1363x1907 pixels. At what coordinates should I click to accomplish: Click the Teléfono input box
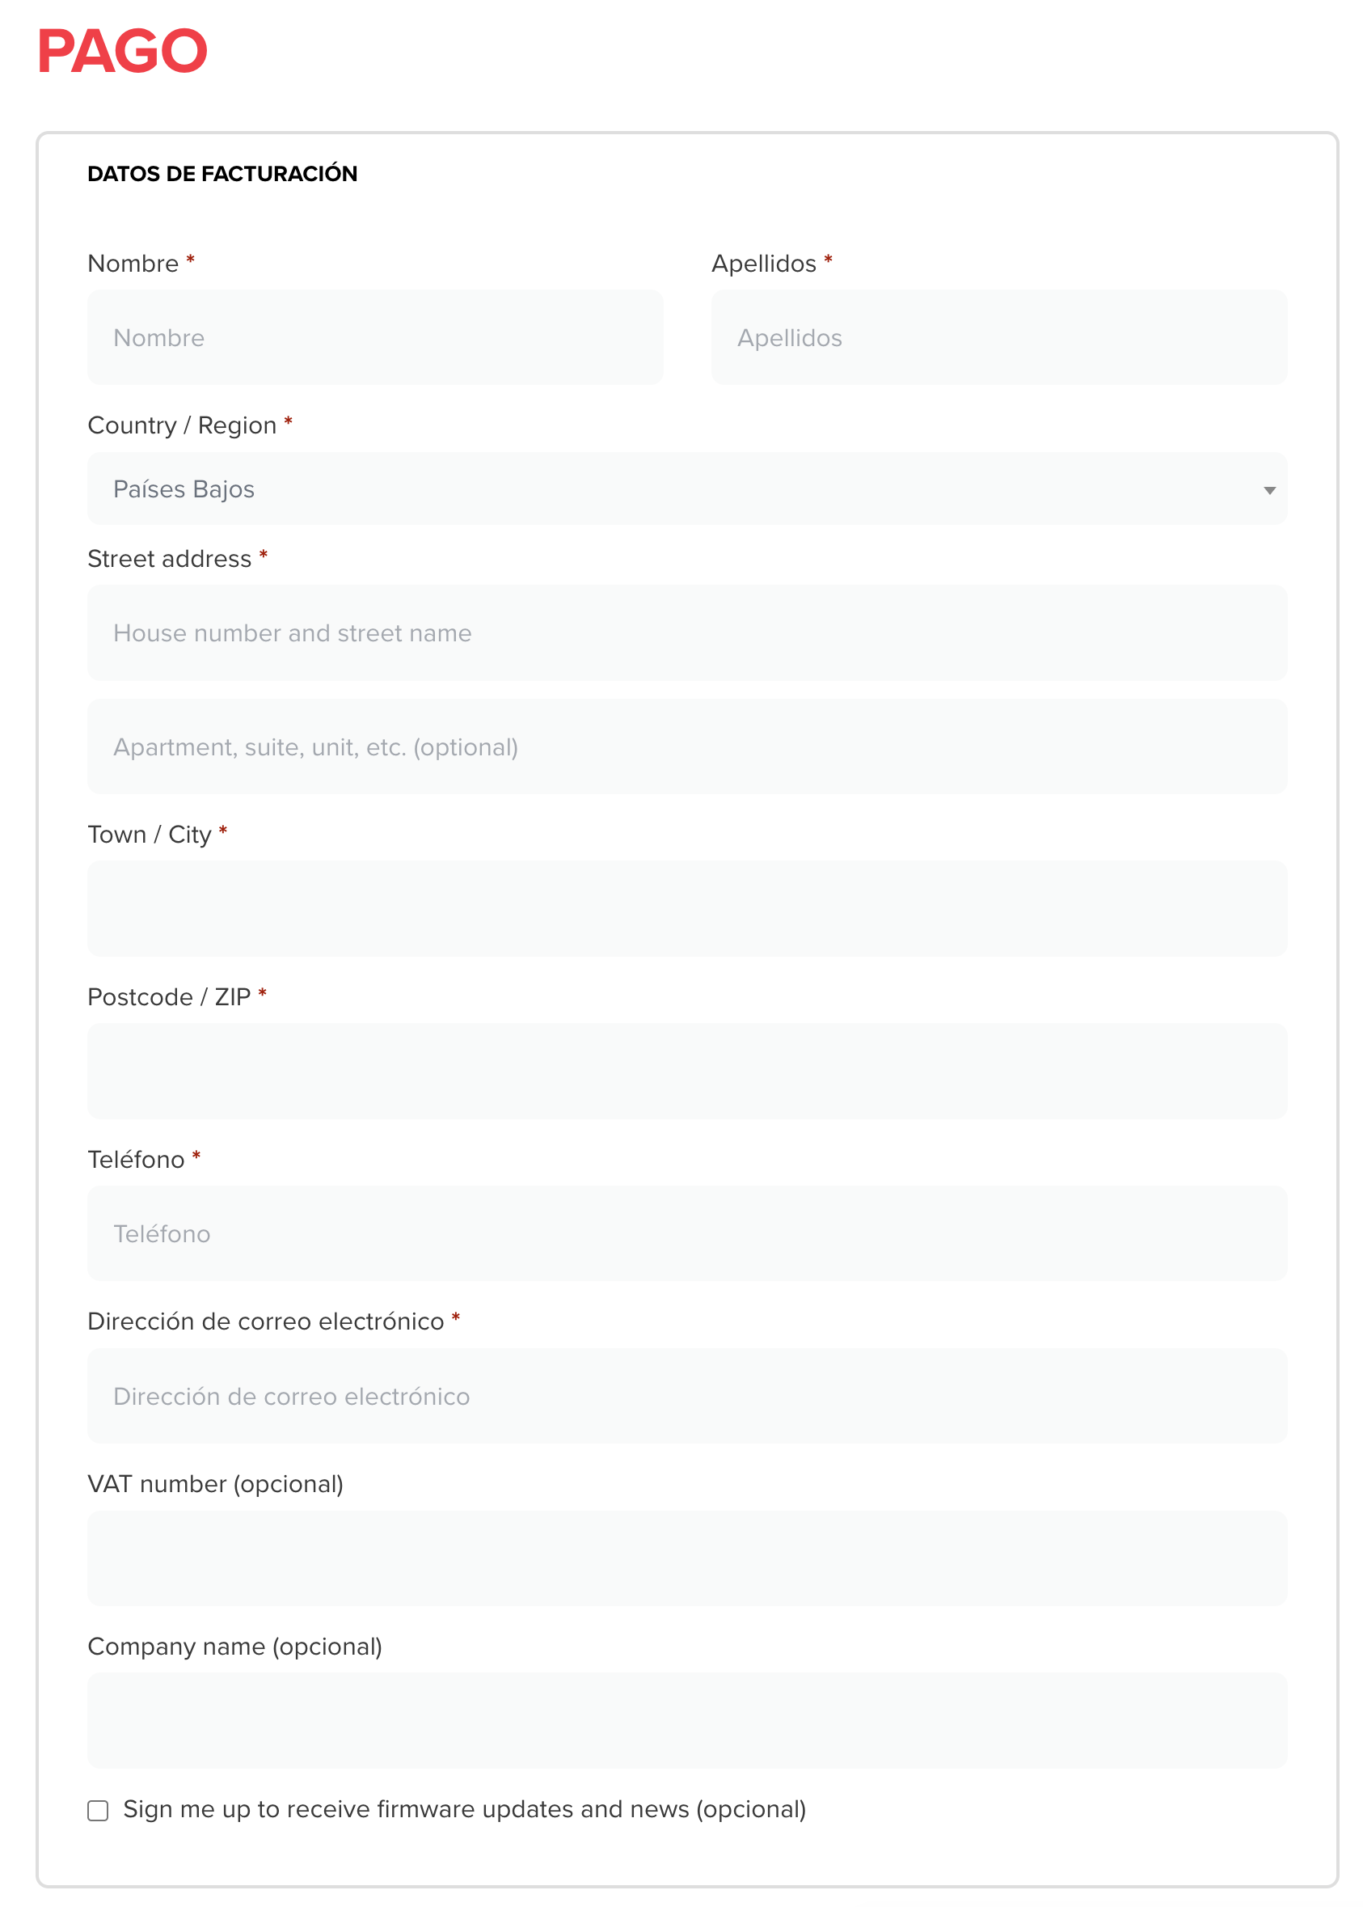coord(686,1233)
